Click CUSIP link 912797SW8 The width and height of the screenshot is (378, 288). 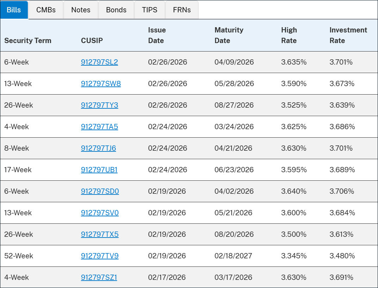(101, 84)
